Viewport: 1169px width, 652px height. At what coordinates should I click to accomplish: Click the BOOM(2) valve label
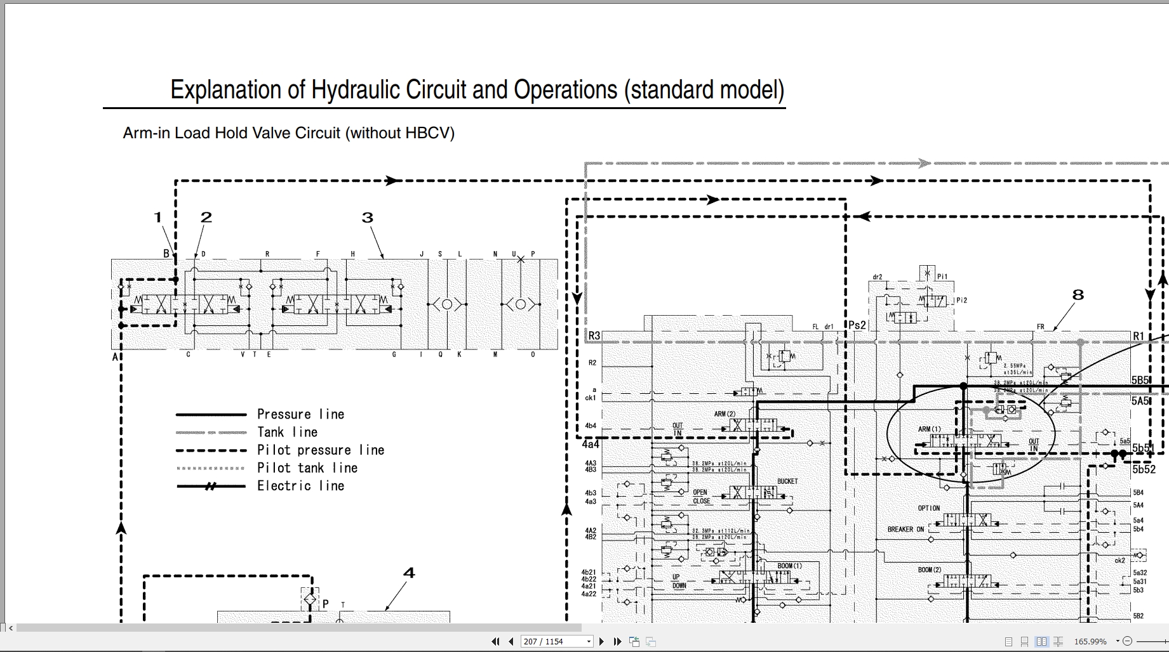930,570
